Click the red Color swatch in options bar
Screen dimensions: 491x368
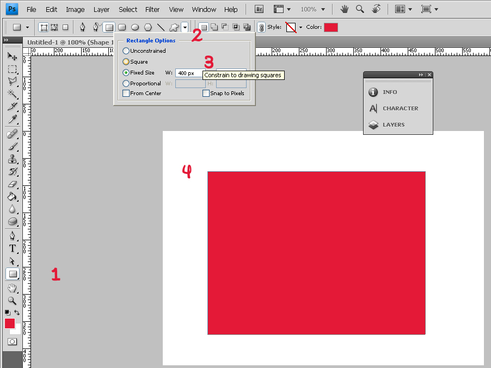[330, 27]
